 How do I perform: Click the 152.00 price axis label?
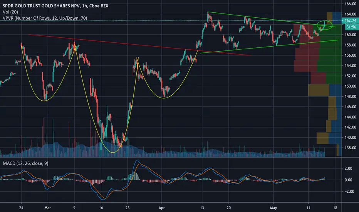click(350, 76)
